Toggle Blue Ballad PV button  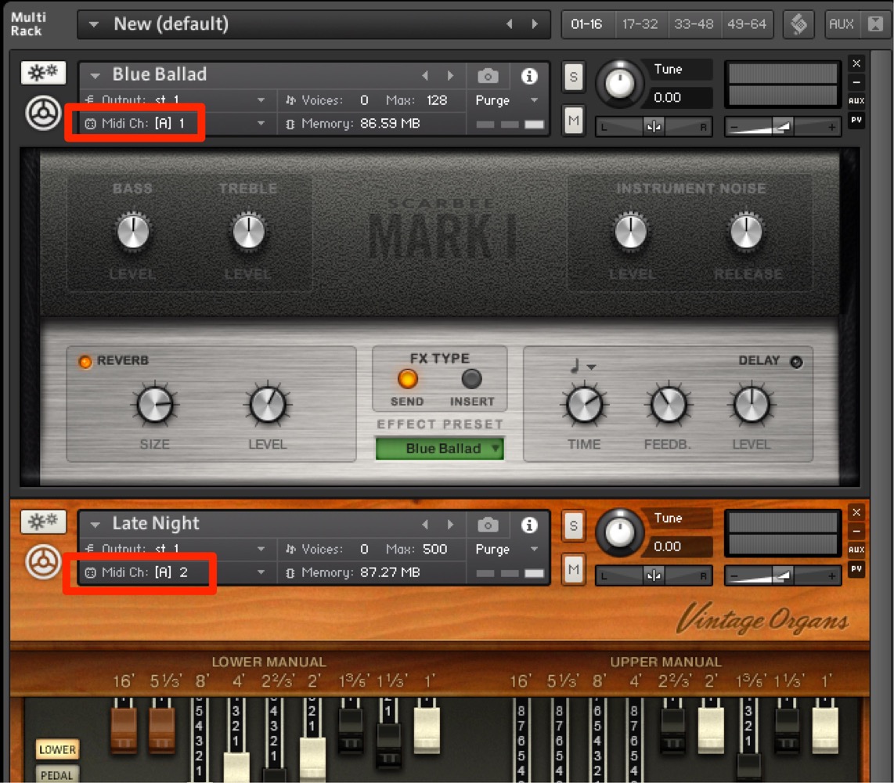click(x=856, y=120)
